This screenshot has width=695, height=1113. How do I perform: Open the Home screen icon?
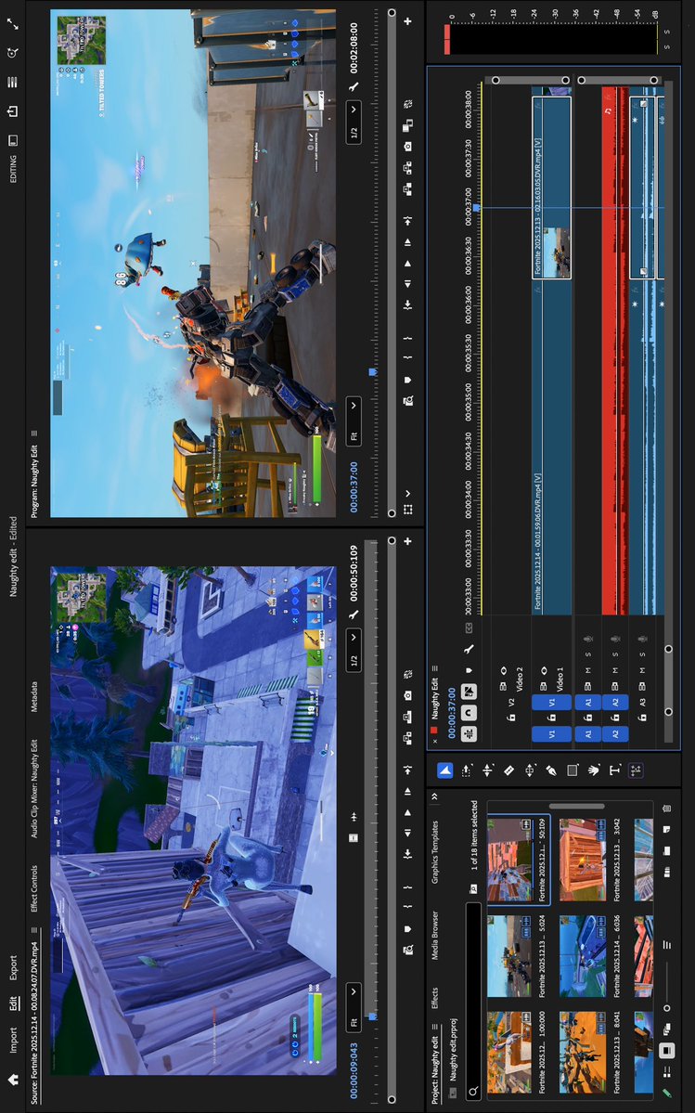pyautogui.click(x=13, y=1079)
